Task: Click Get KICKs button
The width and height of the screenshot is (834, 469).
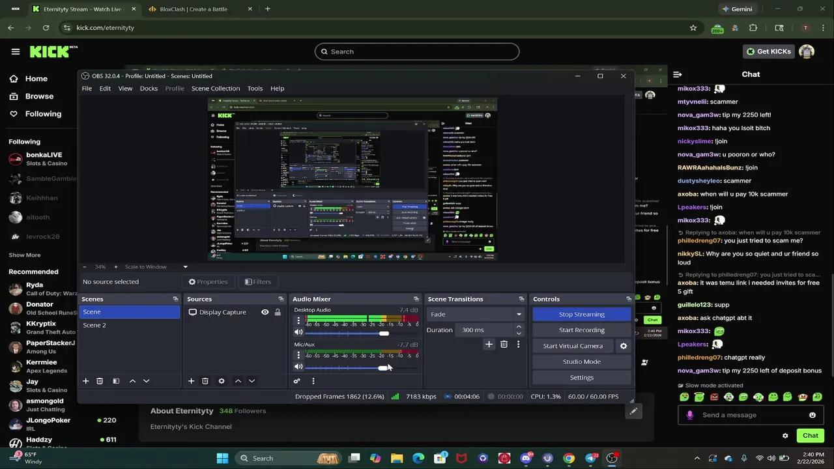Action: (x=769, y=51)
